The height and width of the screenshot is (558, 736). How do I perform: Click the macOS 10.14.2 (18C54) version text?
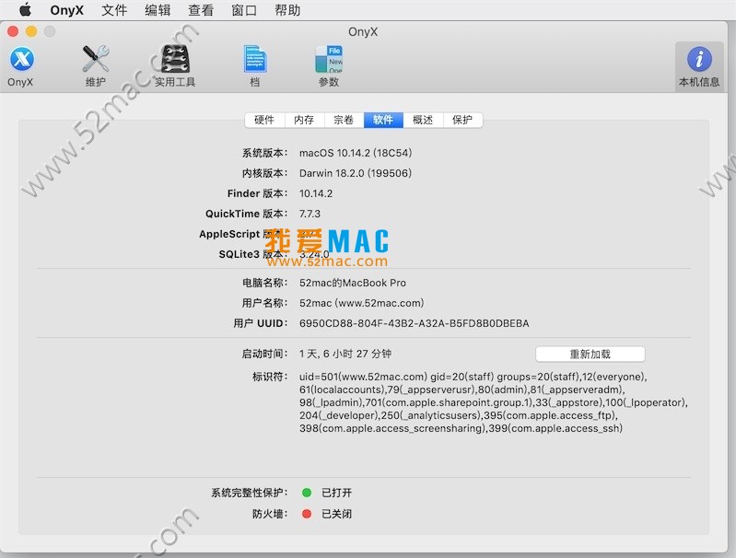pos(356,153)
